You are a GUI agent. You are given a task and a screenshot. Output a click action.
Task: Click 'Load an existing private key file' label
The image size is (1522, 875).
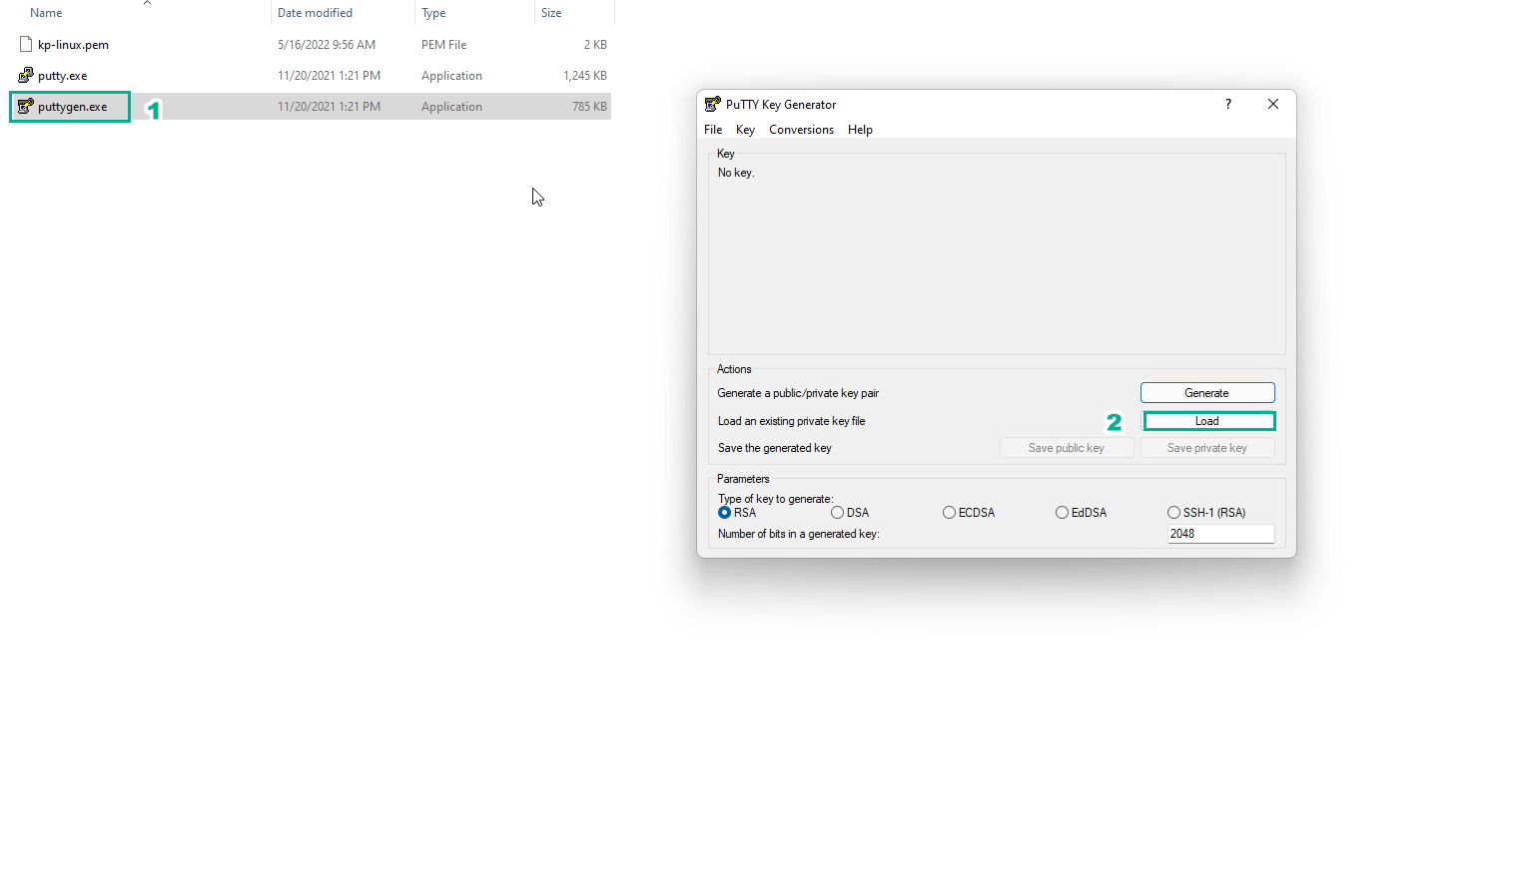791,421
